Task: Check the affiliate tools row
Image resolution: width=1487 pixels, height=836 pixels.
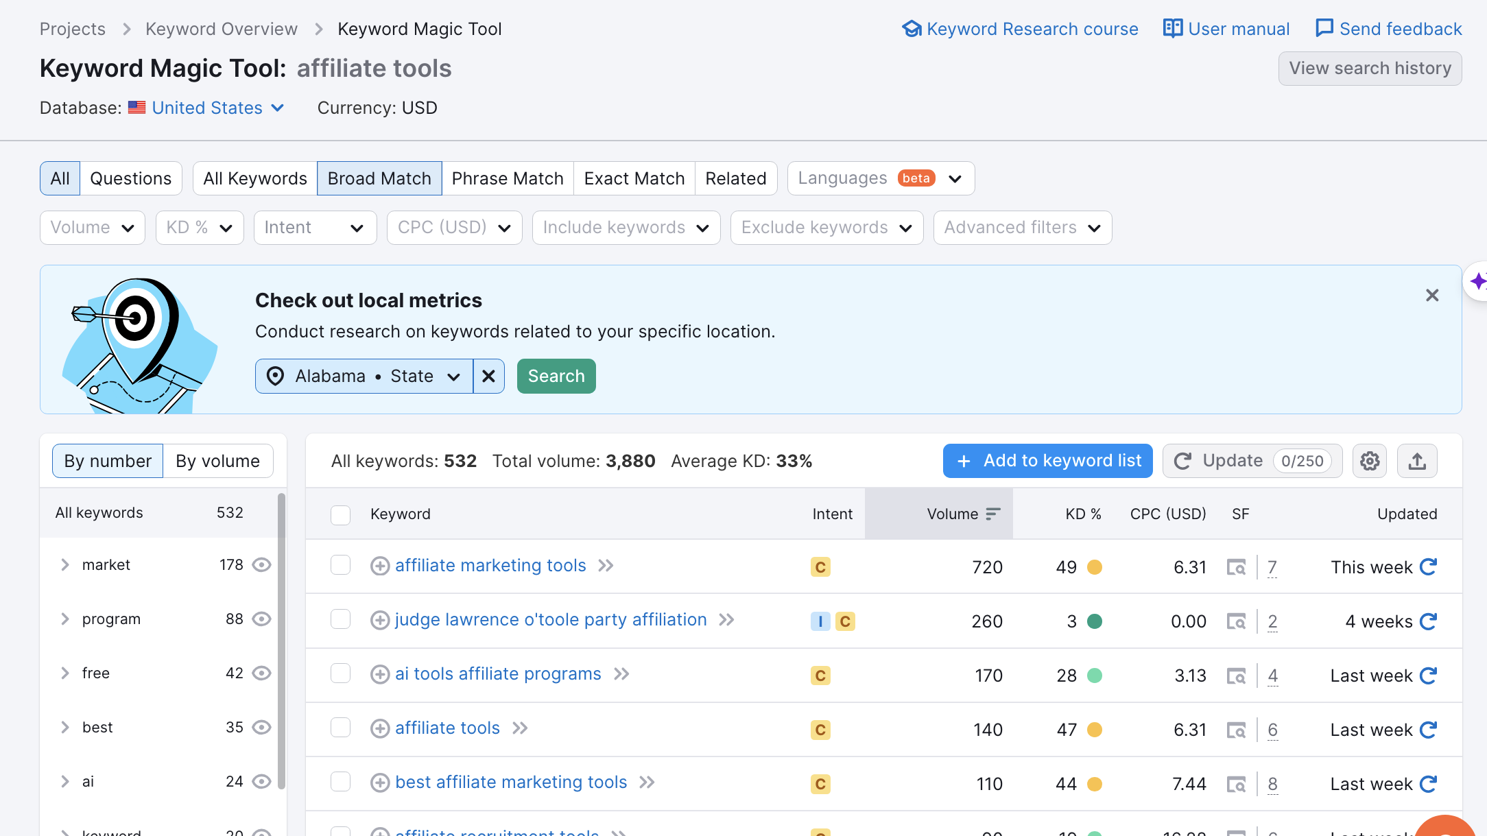Action: pyautogui.click(x=340, y=728)
